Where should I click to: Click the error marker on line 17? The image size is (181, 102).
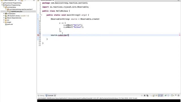click(x=38, y=35)
